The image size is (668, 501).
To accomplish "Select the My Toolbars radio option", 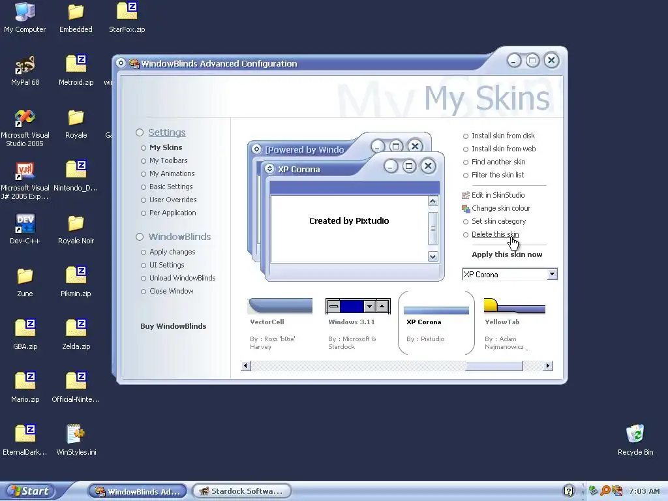I will [144, 161].
